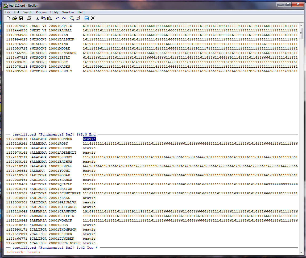Open a file using the folder icon

click(x=14, y=18)
